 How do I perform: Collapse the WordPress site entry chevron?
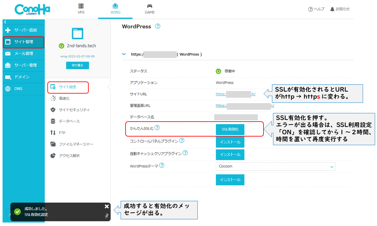124,54
